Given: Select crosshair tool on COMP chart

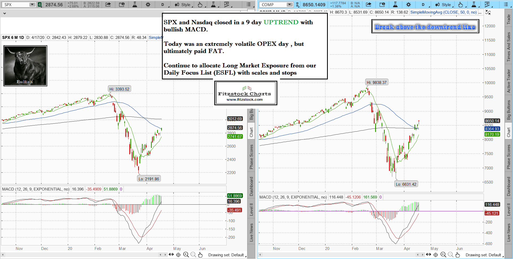Looking at the screenshot, I should pyautogui.click(x=436, y=255).
